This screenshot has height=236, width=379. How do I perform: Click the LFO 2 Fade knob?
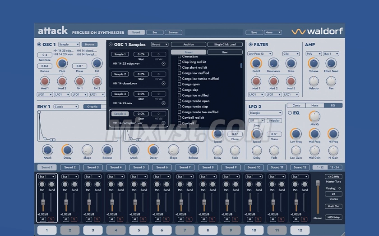point(274,151)
